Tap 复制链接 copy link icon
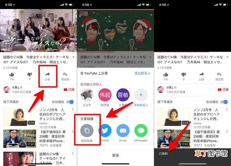The image size is (231, 166). tap(87, 131)
